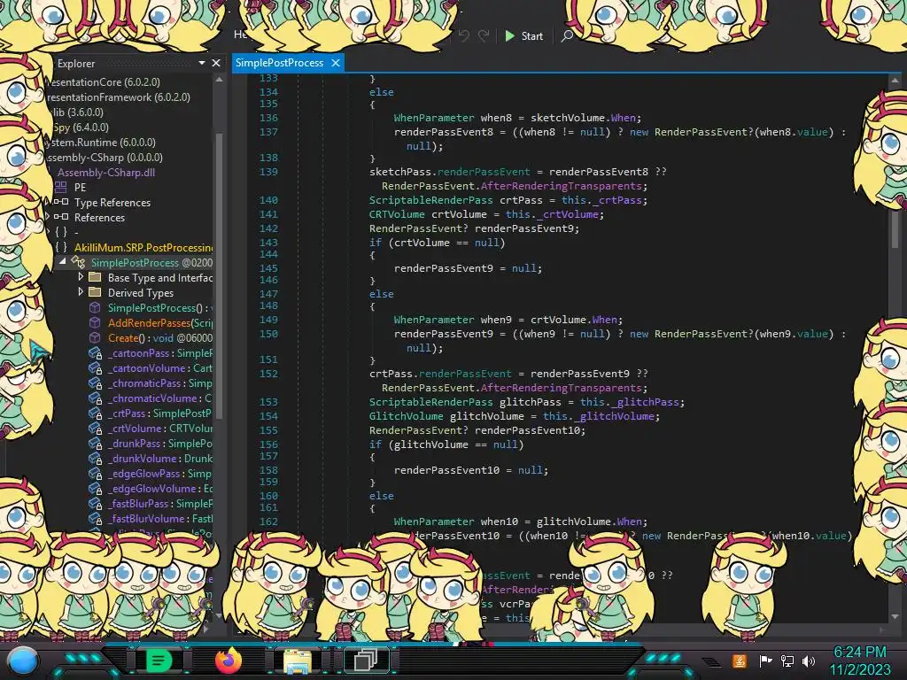Viewport: 907px width, 680px height.
Task: Close the SimplePostProcess tab
Action: (x=336, y=63)
